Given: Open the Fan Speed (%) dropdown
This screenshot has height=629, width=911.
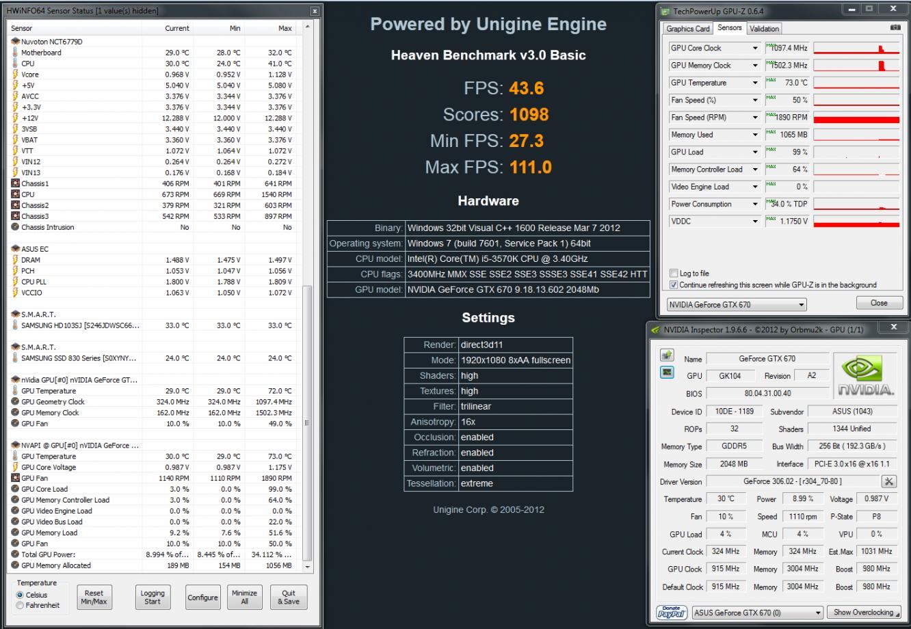Looking at the screenshot, I should [756, 101].
